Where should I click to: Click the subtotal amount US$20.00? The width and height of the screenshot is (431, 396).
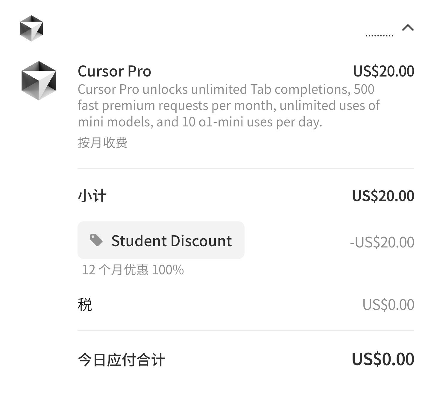383,196
